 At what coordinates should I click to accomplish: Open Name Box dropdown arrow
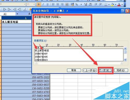[17, 14]
